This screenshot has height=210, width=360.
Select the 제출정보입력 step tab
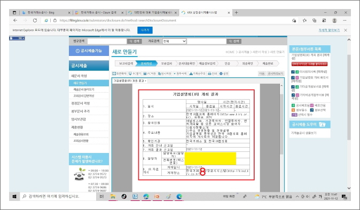(x=207, y=63)
